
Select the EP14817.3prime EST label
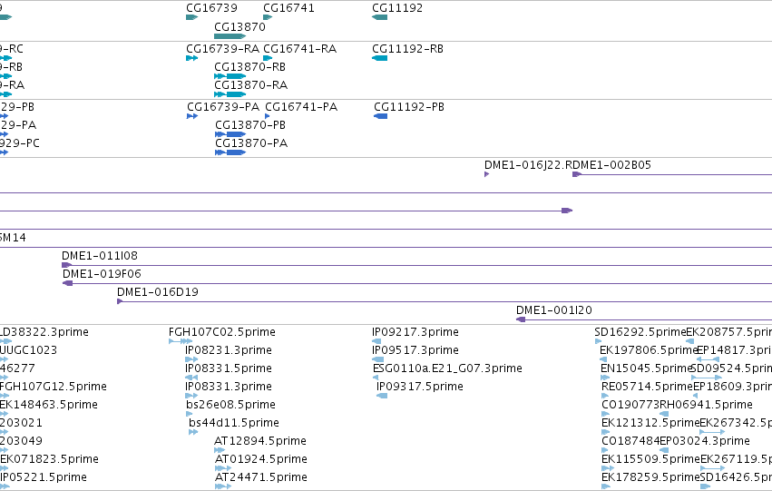734,350
